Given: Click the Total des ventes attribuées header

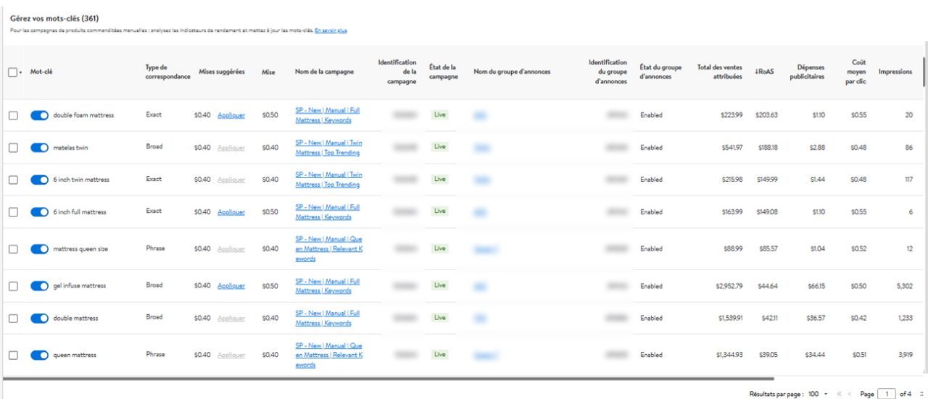Looking at the screenshot, I should (x=719, y=72).
